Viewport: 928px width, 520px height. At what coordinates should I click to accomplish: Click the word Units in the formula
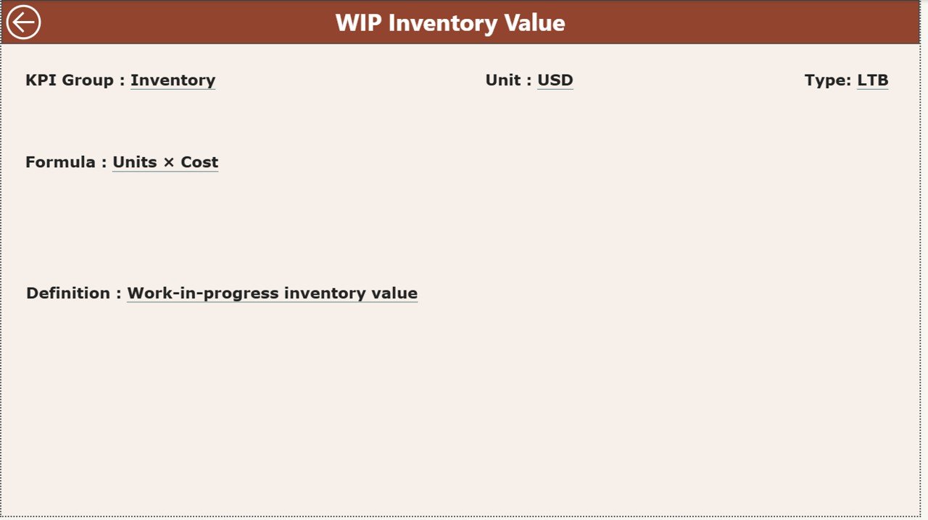tap(135, 162)
